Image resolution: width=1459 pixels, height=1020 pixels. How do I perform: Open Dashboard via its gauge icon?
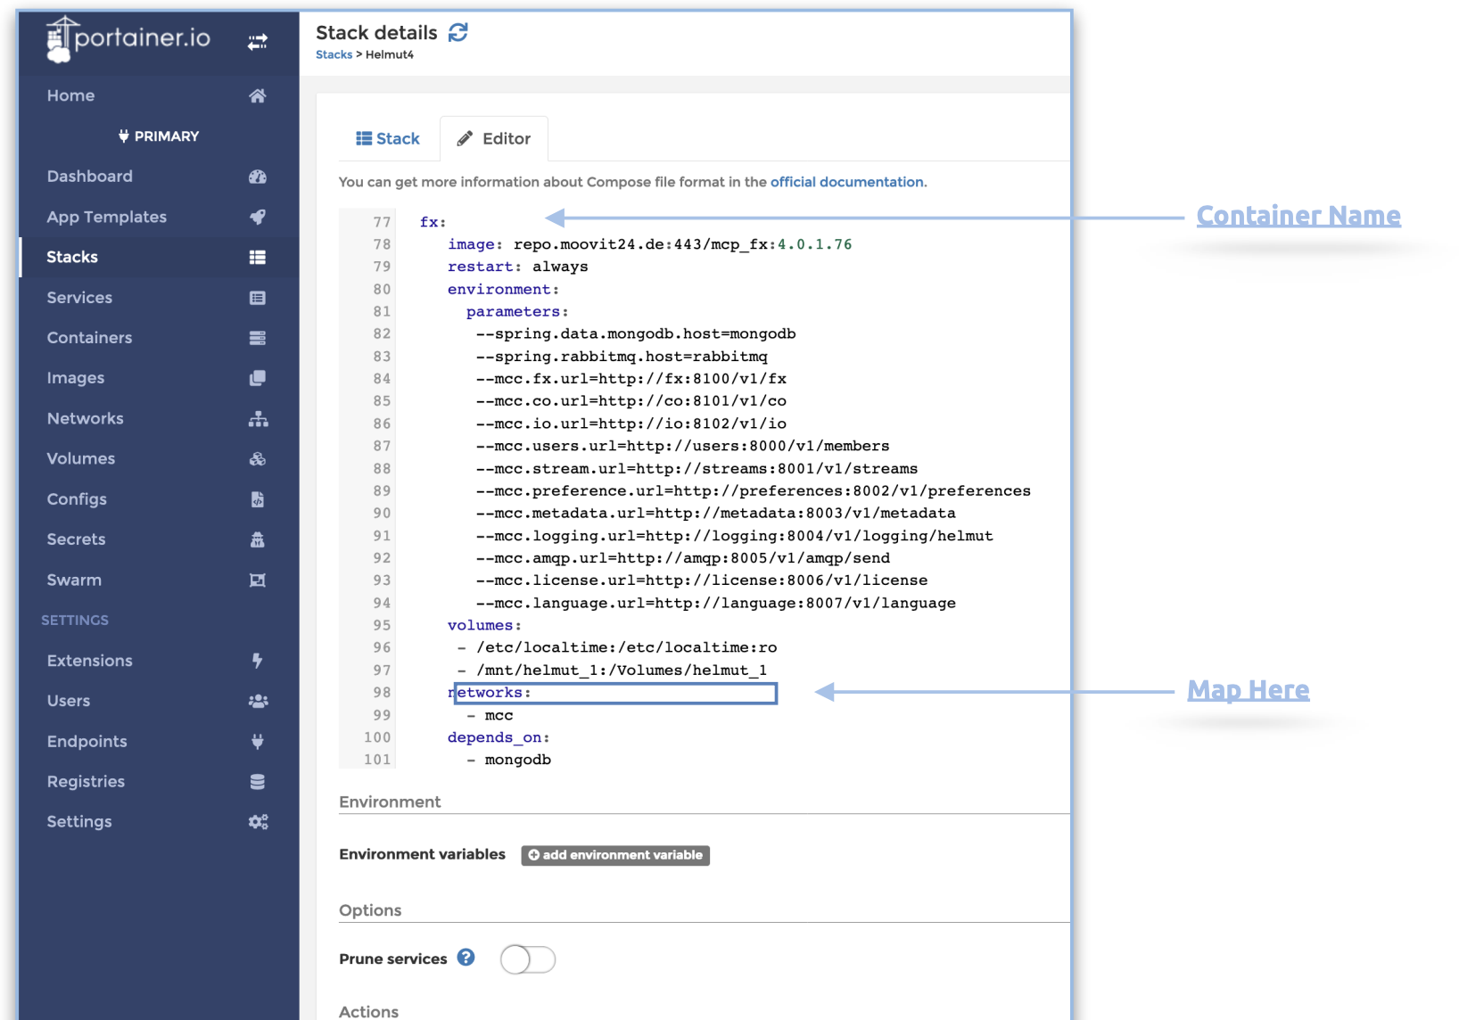(257, 177)
